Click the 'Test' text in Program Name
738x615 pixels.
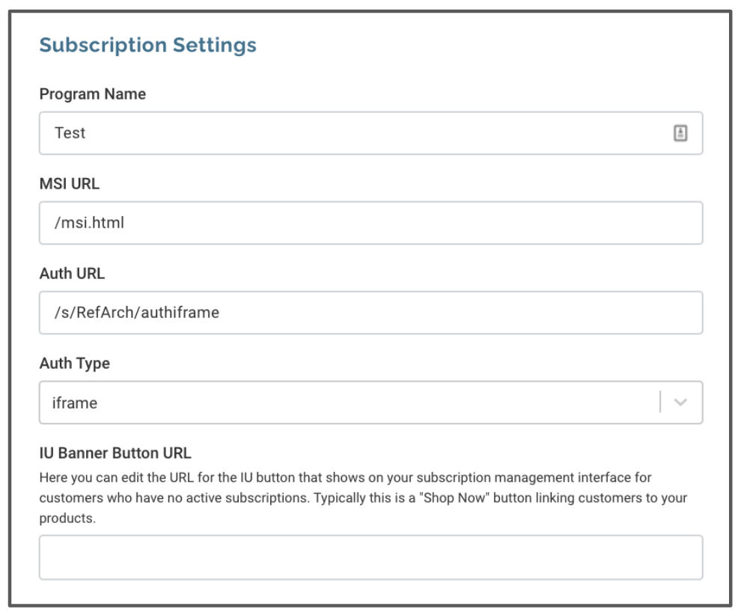pos(70,133)
